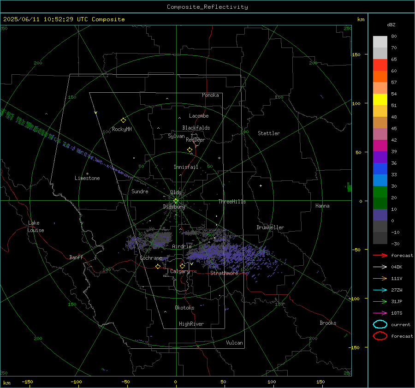Click the ThreeHills map label
Viewport: 415px width, 388px height.
(232, 202)
